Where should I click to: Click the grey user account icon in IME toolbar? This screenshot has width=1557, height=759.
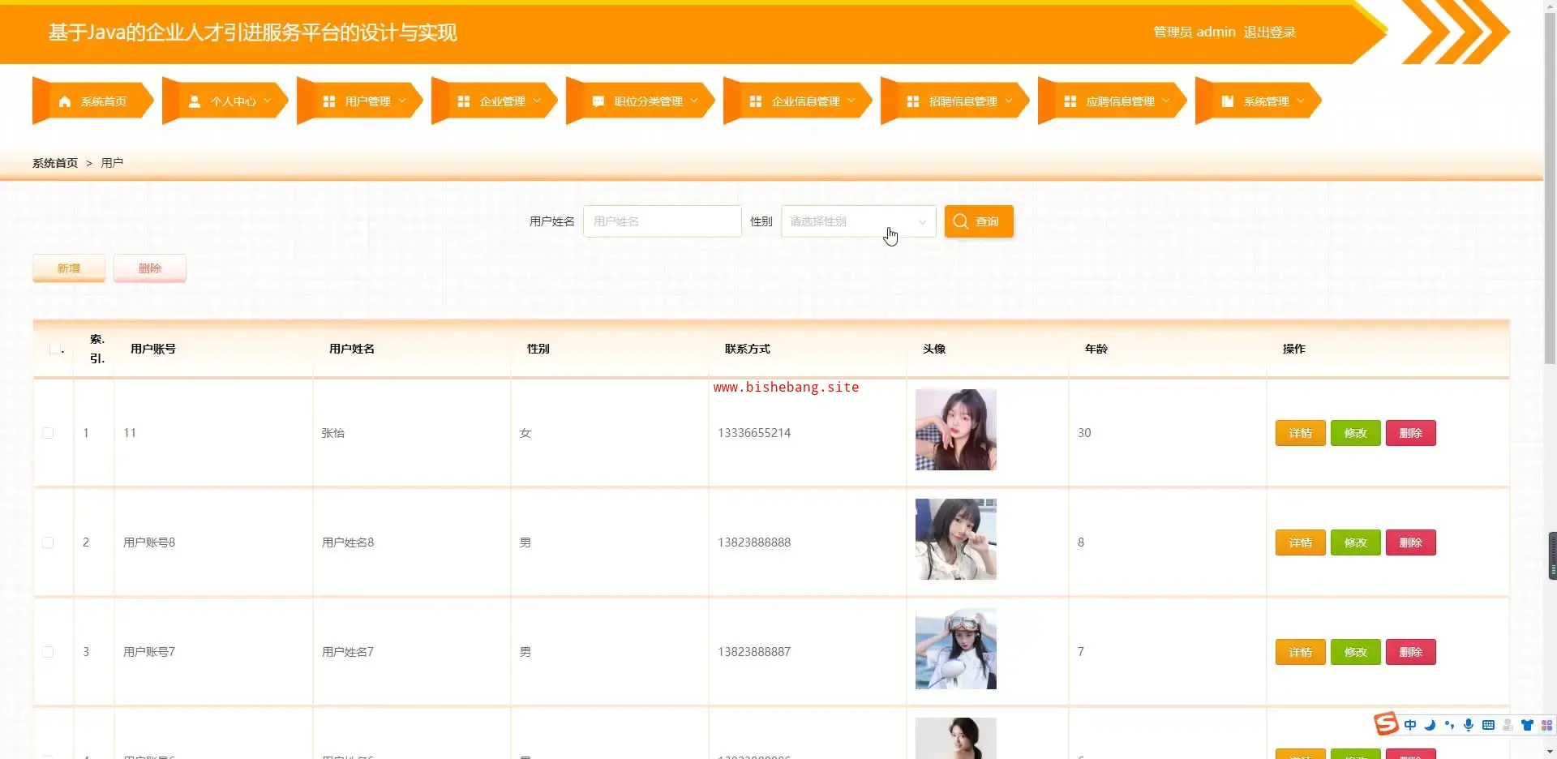(x=1508, y=725)
